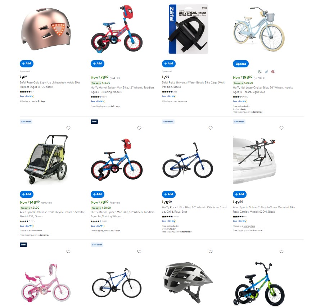Choose the red color swatch for cruiser bike
Image resolution: width=316 pixels, height=308 pixels.
click(273, 72)
